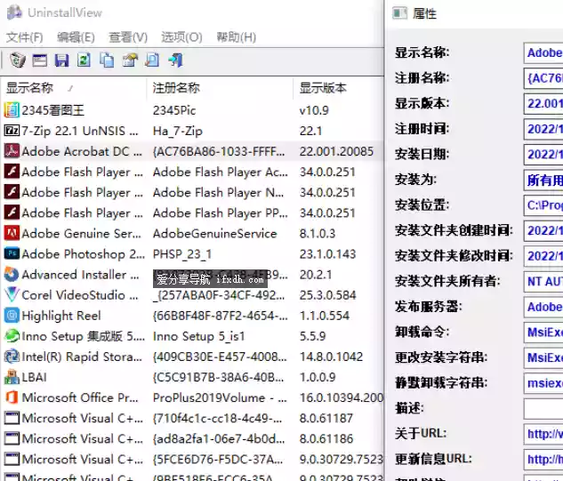This screenshot has width=563, height=481.
Task: Click the 显示名称 field in properties
Action: (x=543, y=52)
